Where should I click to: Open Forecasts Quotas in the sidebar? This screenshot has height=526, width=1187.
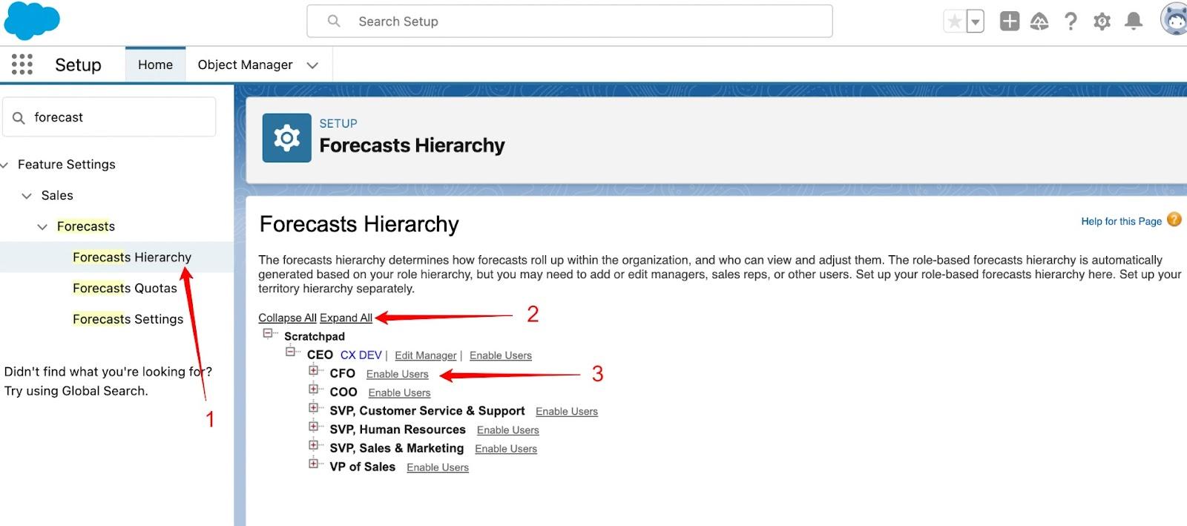125,288
